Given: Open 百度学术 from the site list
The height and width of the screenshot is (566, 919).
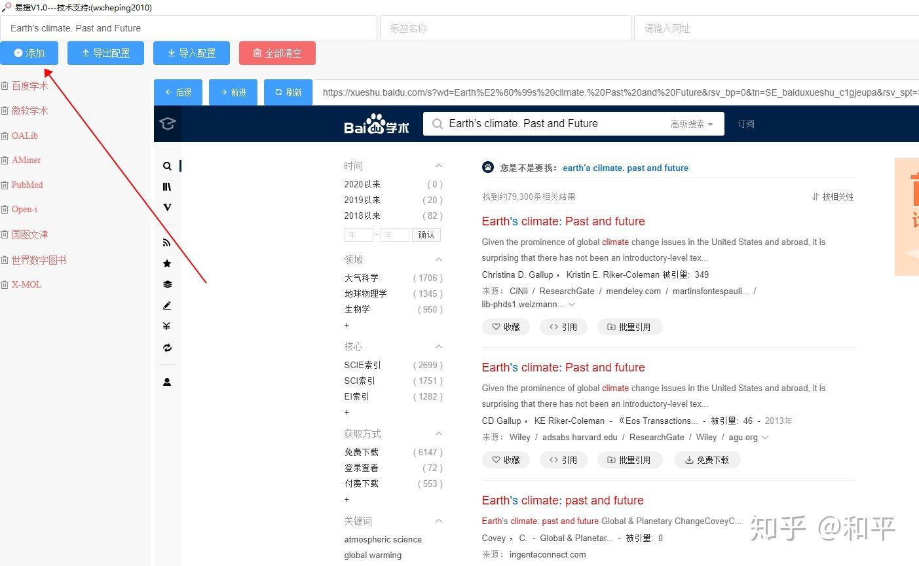Looking at the screenshot, I should (x=30, y=86).
